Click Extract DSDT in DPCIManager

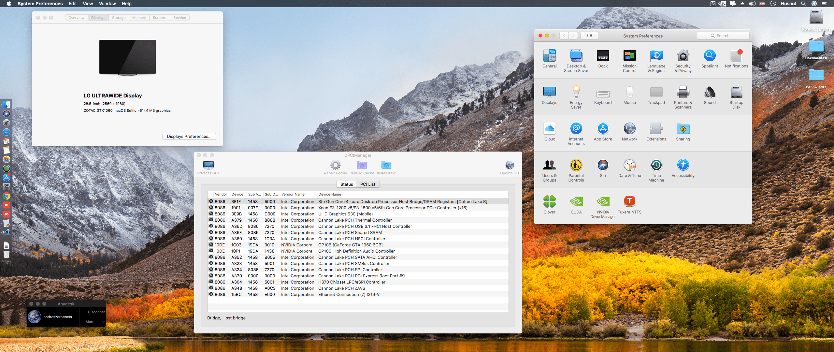coord(208,168)
